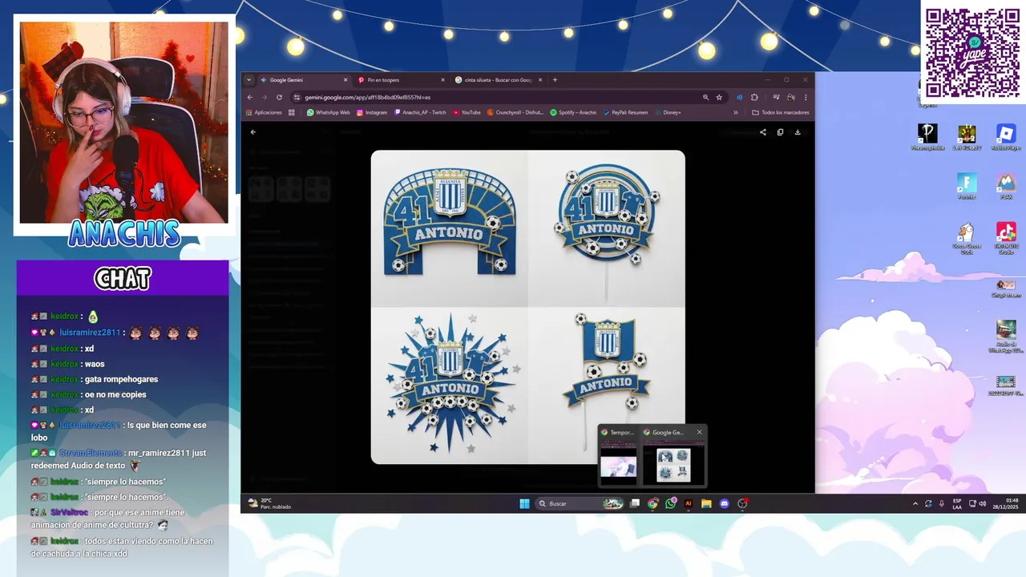Copy the generated image in Gemini viewer

tap(780, 132)
